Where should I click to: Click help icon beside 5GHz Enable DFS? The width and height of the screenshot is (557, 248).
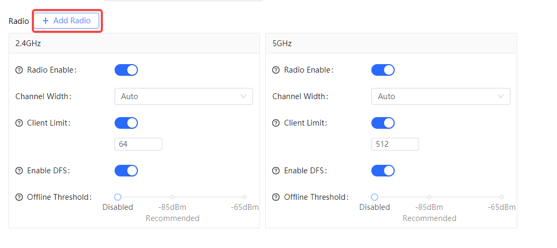tap(276, 171)
